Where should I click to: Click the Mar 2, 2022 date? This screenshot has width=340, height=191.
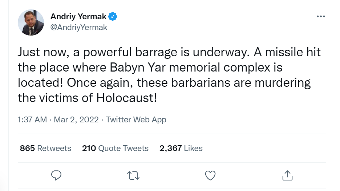(76, 120)
